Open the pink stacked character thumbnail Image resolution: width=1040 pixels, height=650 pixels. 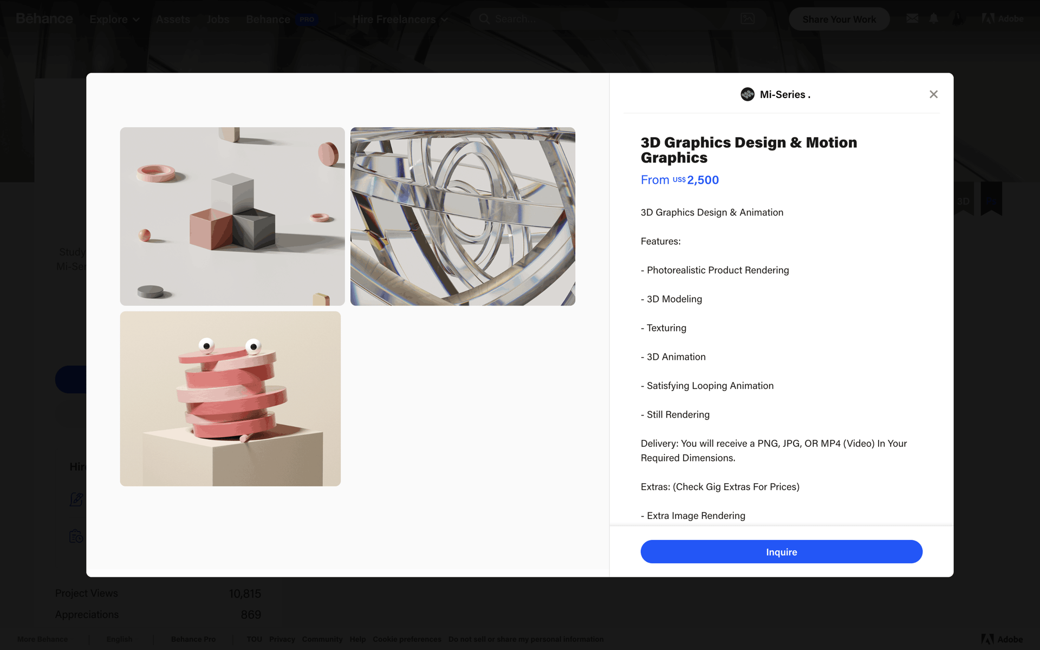click(230, 399)
